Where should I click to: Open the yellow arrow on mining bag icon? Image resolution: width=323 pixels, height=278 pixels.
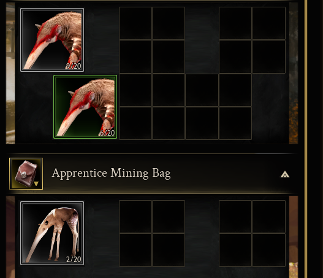pos(36,183)
